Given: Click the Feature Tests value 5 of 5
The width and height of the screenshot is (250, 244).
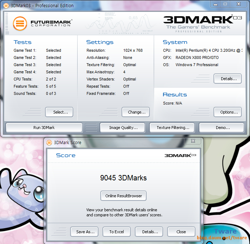Looking at the screenshot, I should [x=51, y=86].
